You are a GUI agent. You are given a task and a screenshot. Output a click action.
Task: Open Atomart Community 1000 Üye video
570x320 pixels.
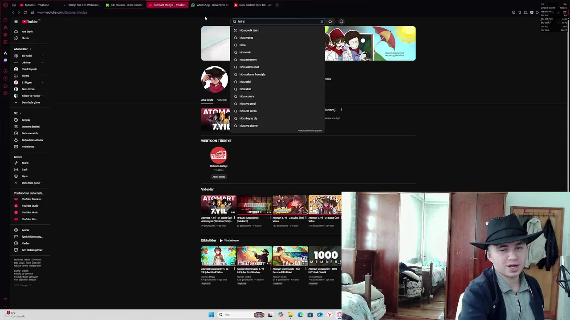pos(325,256)
